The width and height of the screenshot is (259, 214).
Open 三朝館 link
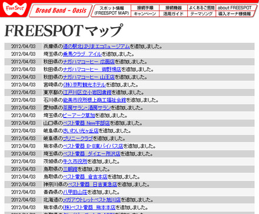(x=70, y=169)
